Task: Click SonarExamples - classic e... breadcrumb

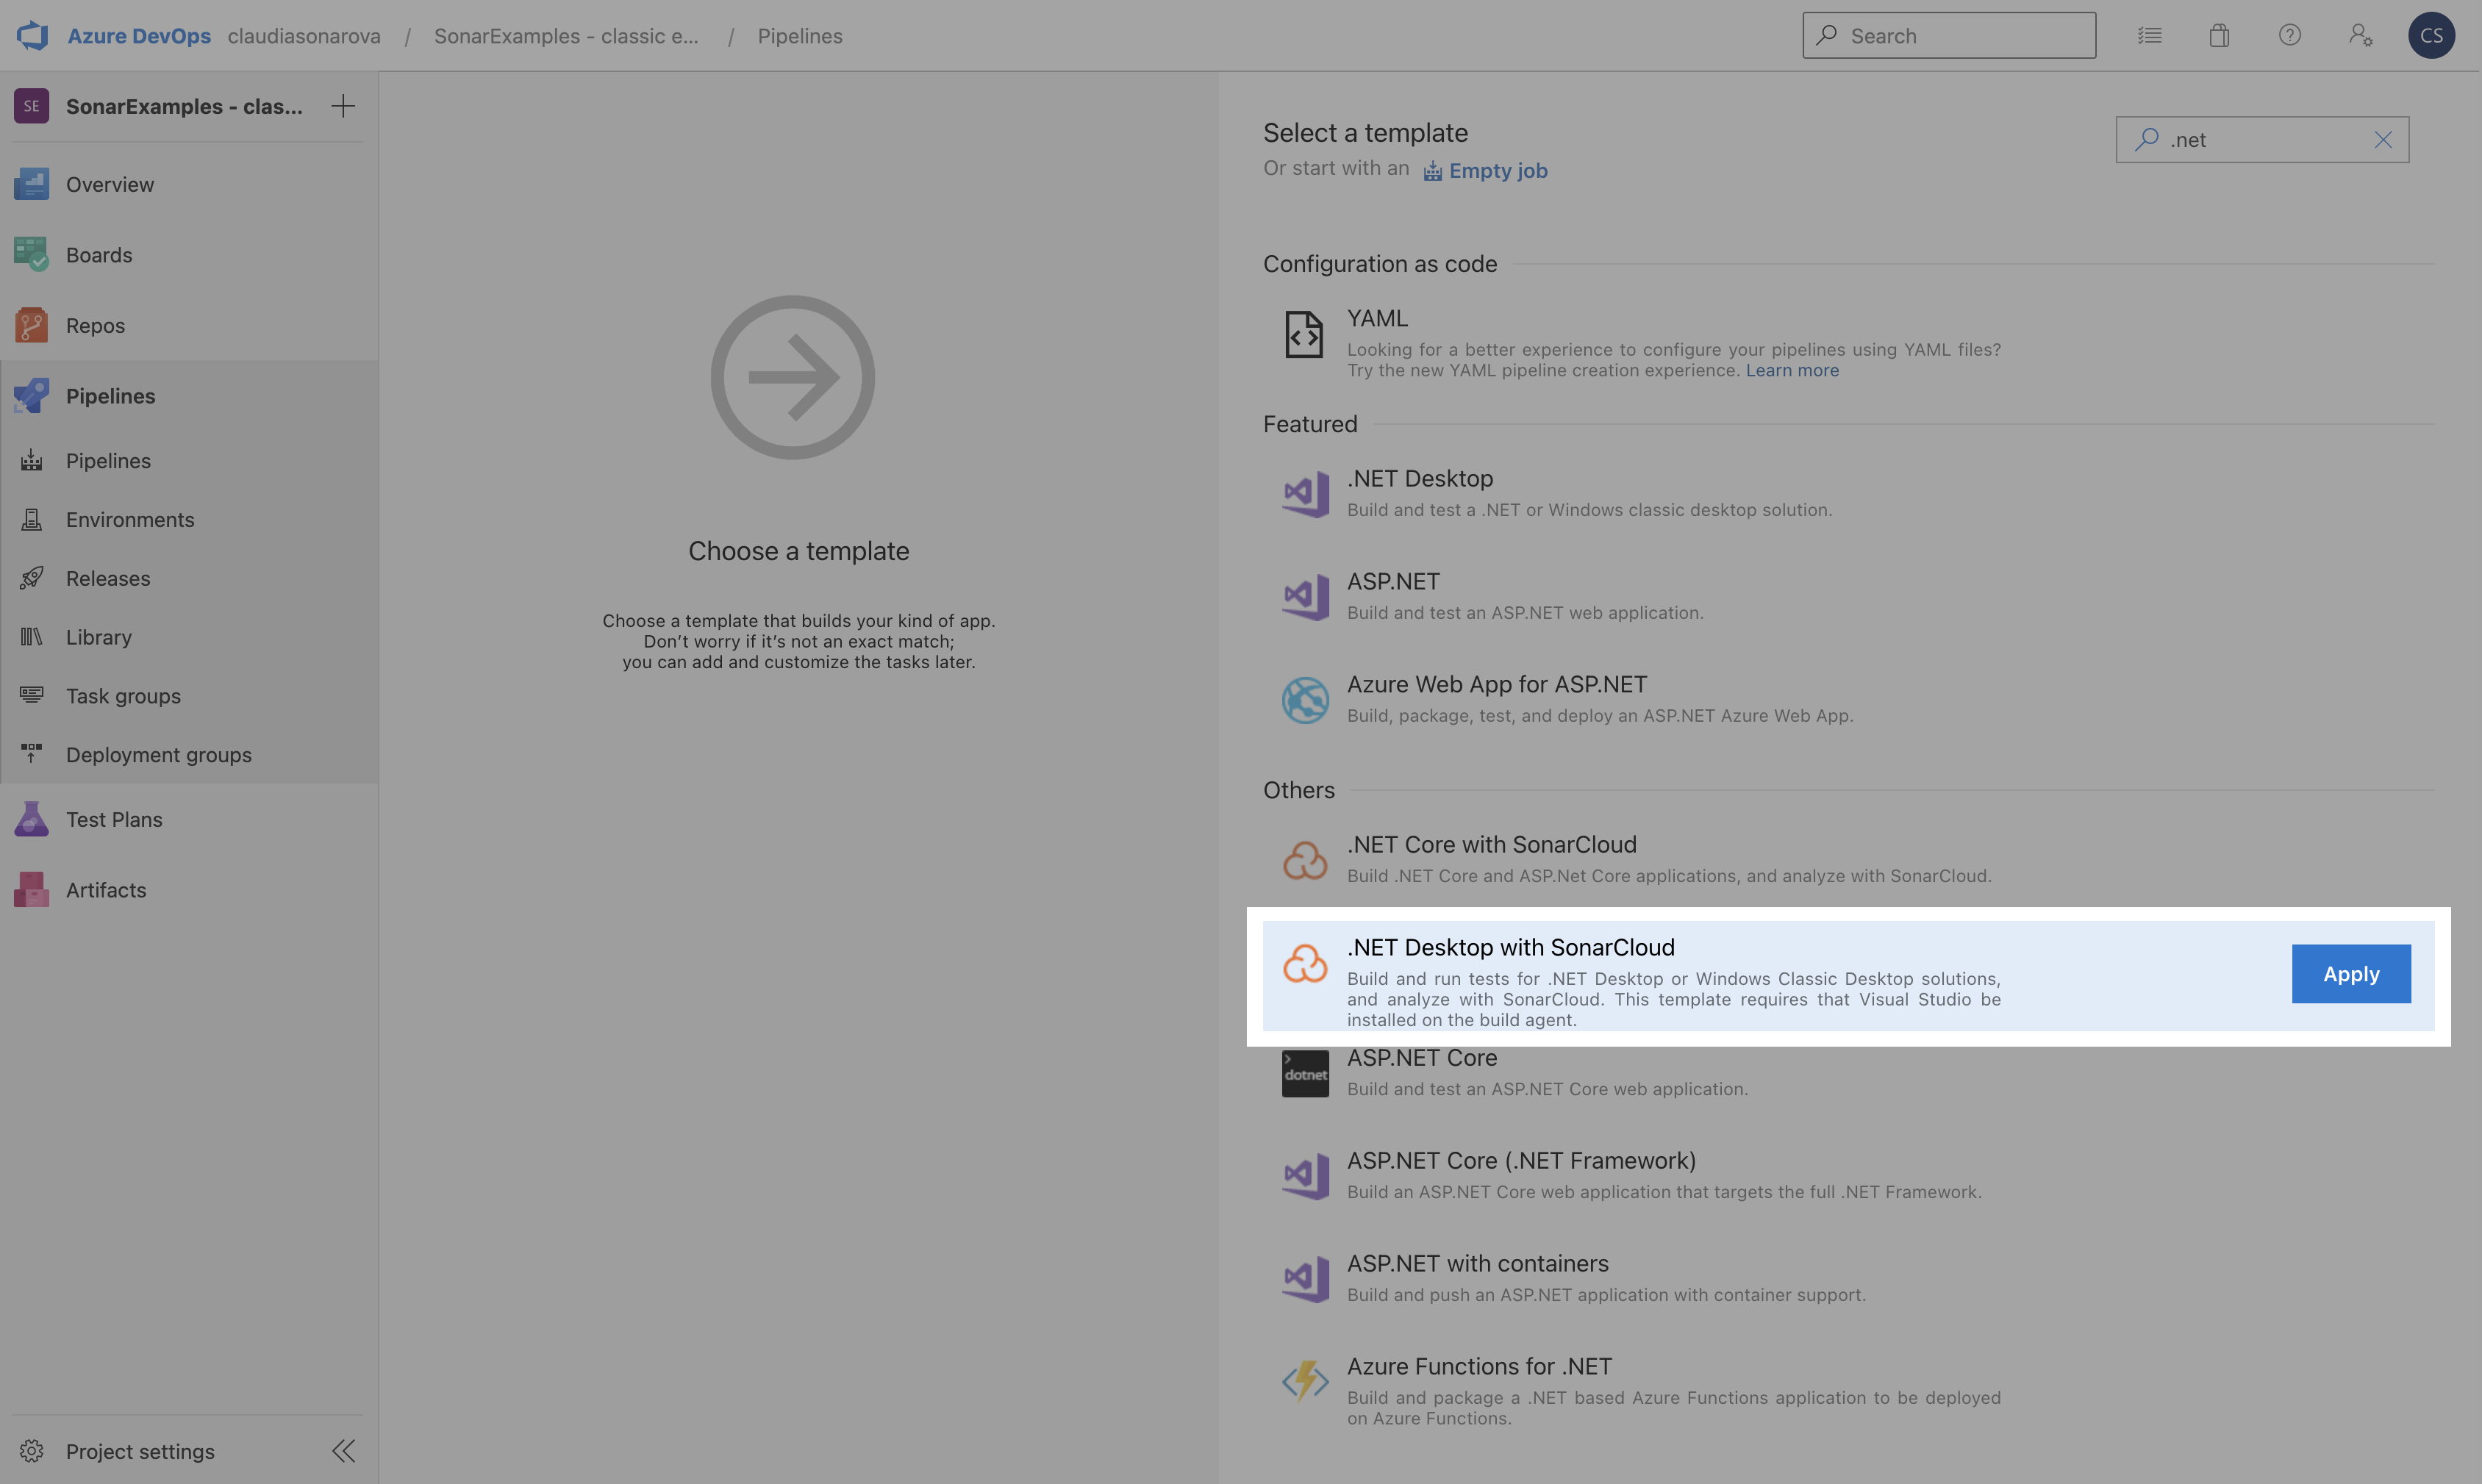Action: click(566, 36)
